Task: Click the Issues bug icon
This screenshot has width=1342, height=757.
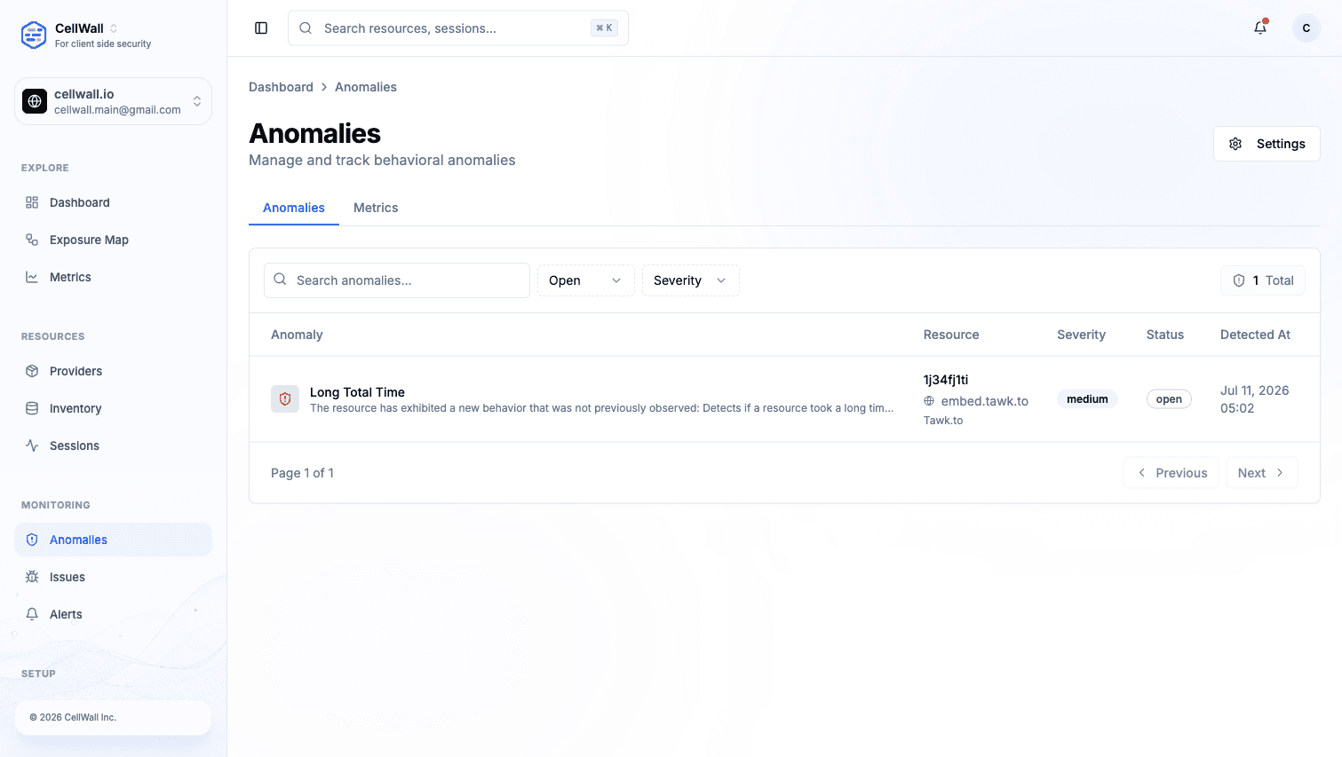Action: click(x=32, y=577)
